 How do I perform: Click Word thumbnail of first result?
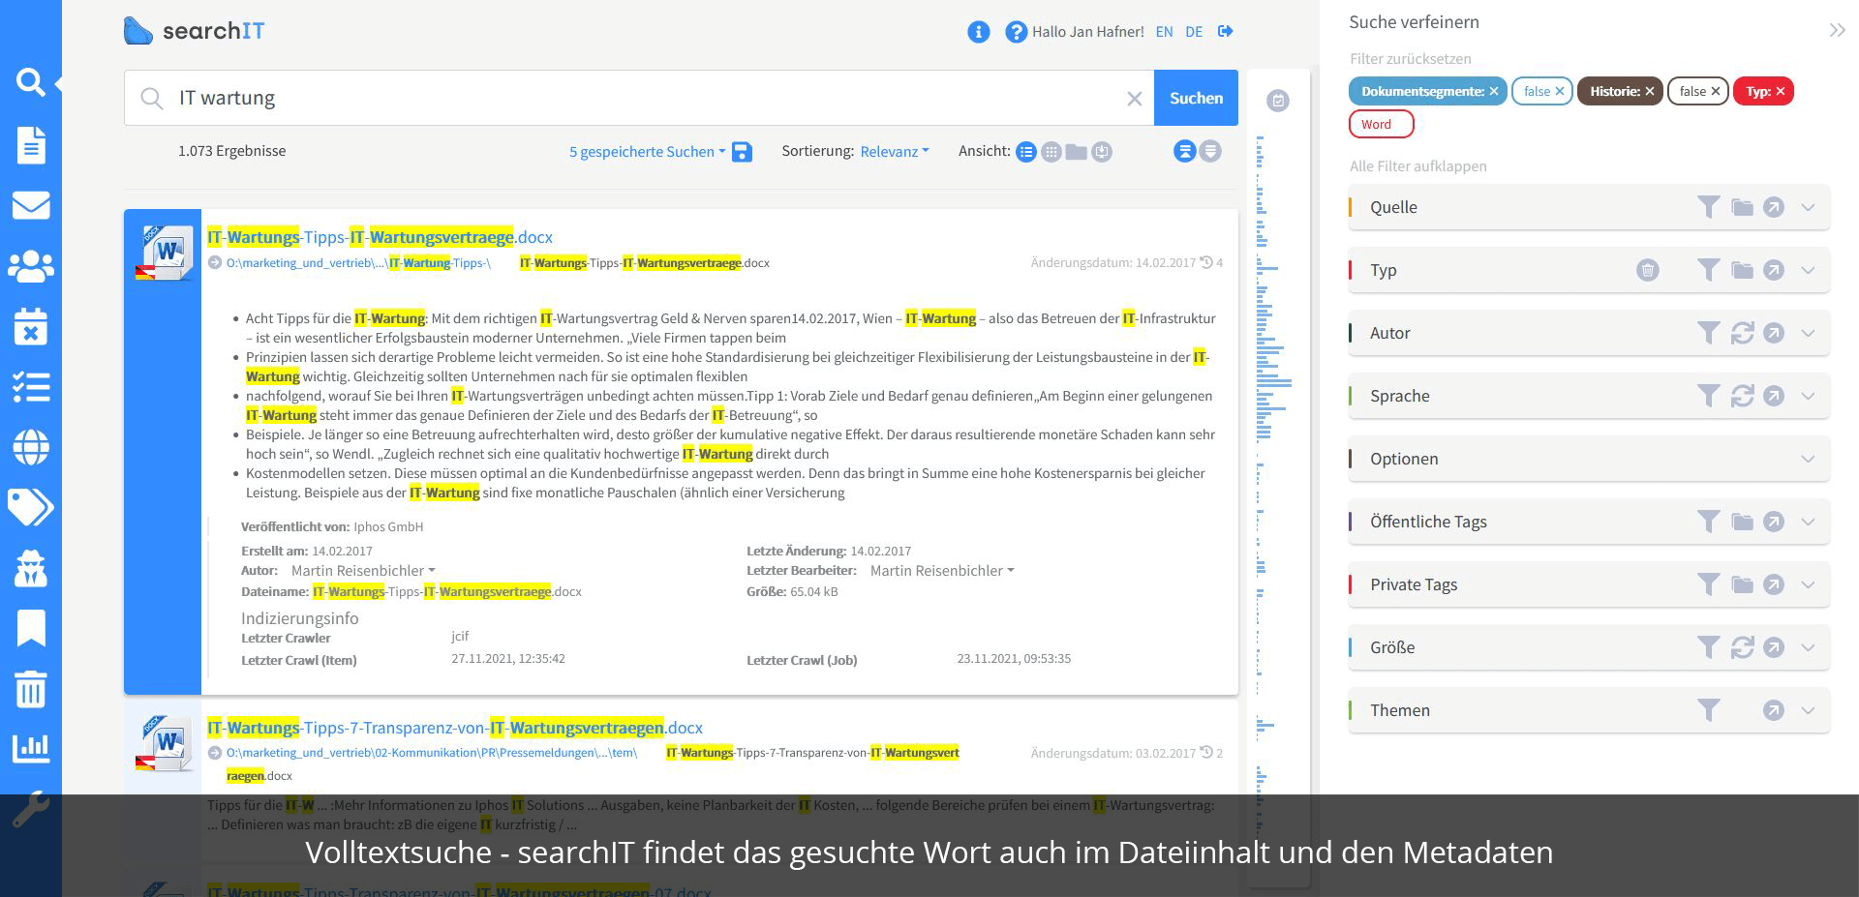click(167, 253)
